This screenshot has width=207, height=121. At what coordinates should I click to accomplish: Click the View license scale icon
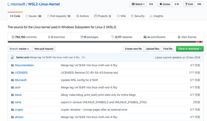(179, 37)
